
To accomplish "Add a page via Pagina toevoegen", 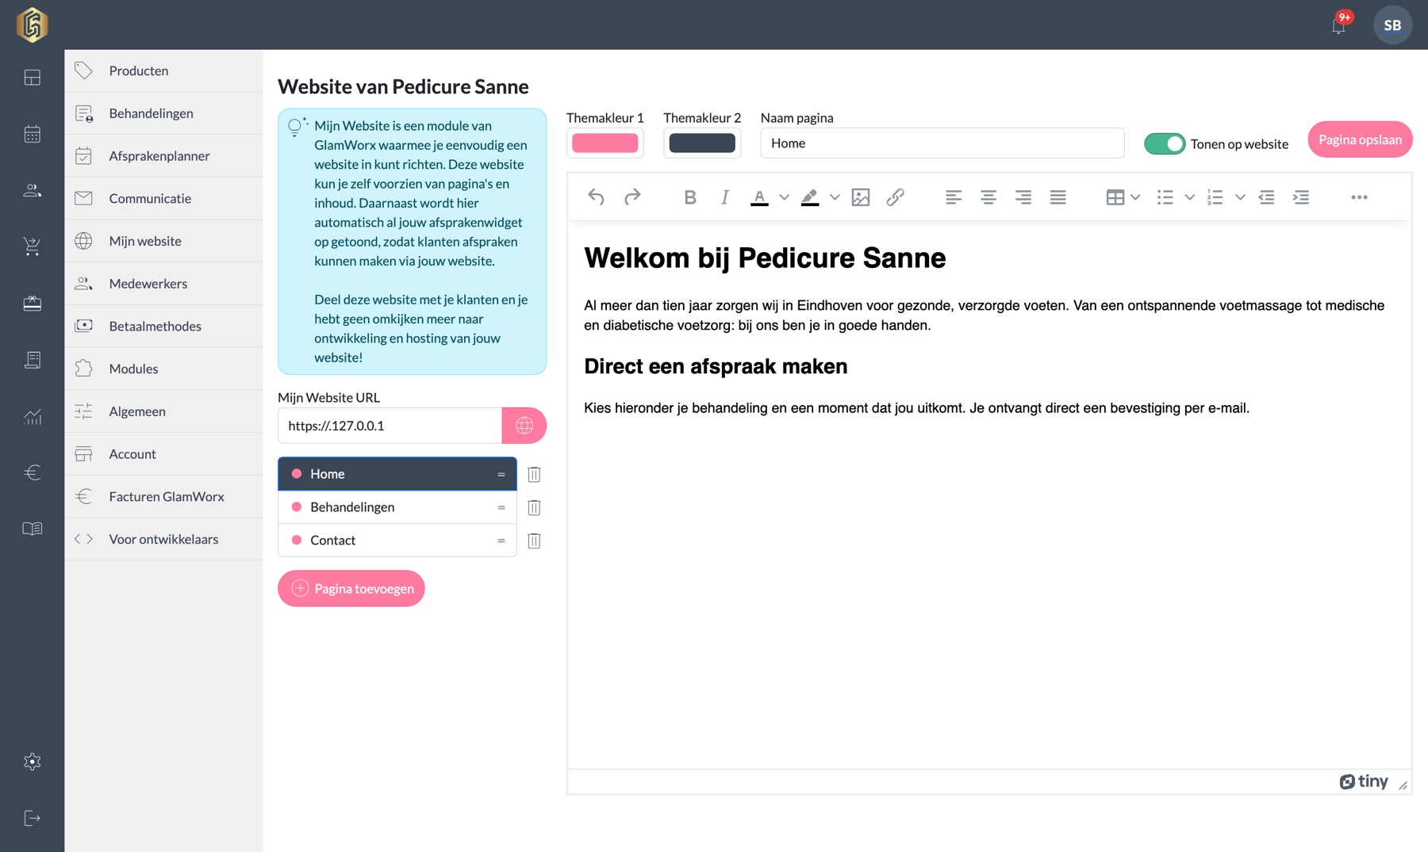I will [x=351, y=589].
